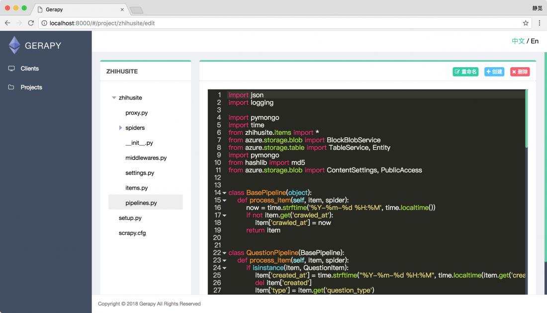This screenshot has height=313, width=547.
Task: Click the Clients monitor icon in sidebar
Action: click(x=11, y=68)
